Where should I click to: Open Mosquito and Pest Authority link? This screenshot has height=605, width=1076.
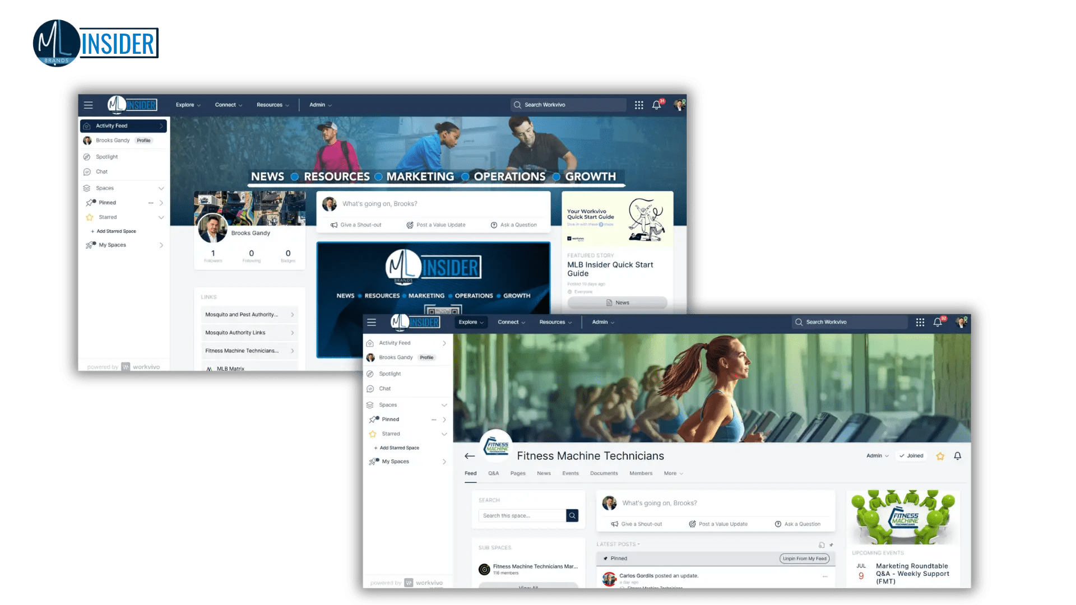click(x=249, y=315)
